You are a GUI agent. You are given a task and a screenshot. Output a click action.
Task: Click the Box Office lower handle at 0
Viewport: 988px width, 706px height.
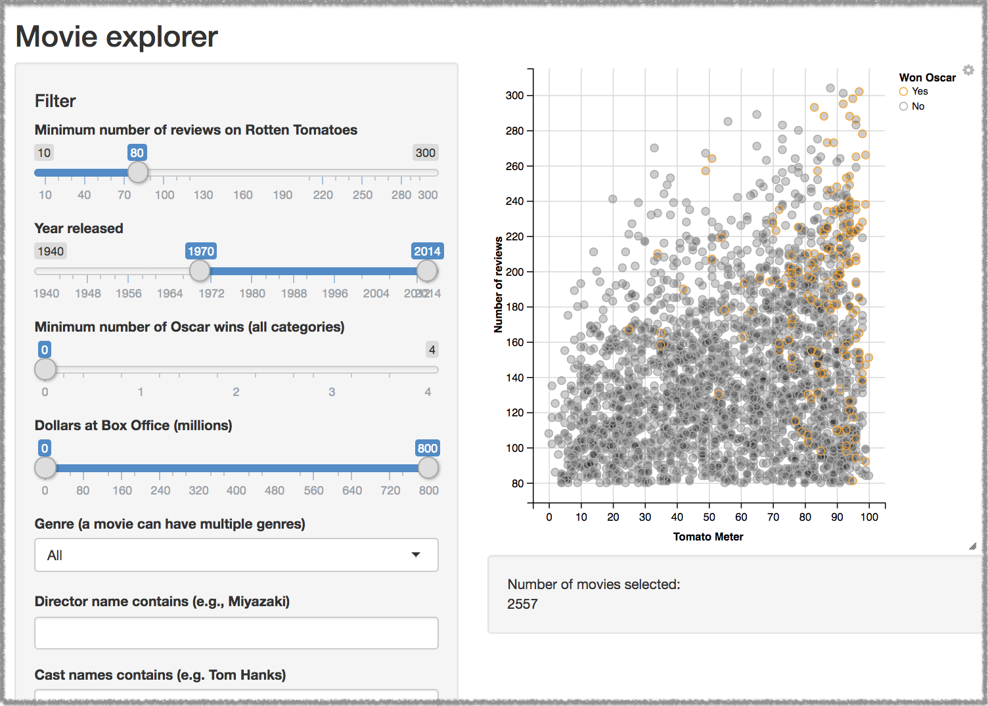point(45,468)
